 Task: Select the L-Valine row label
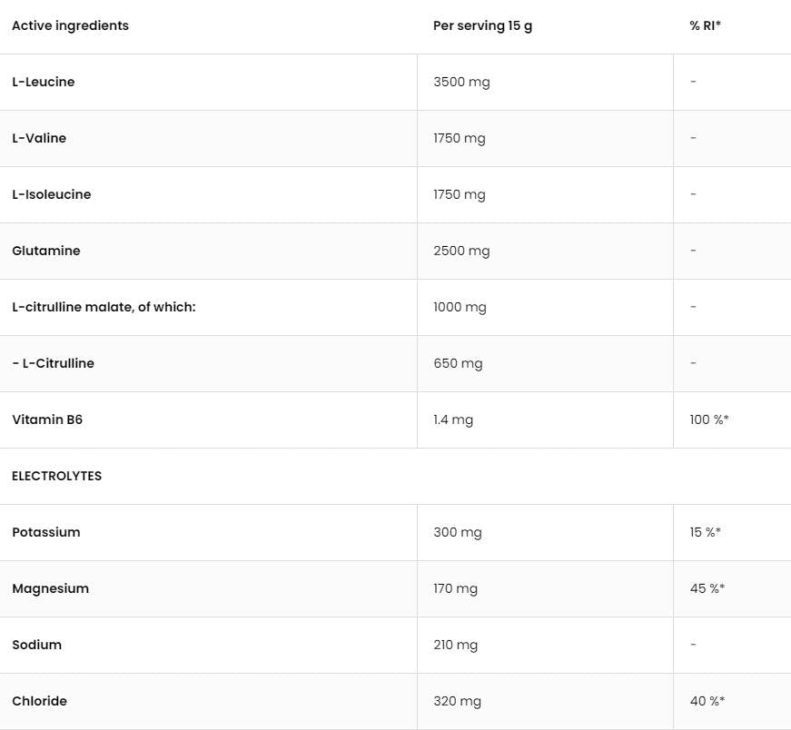39,138
